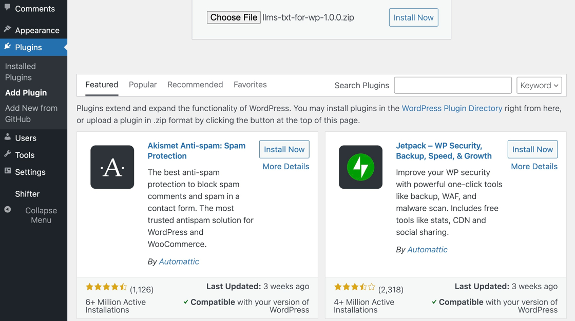Click Akismet compatibility checkmark

click(x=186, y=302)
